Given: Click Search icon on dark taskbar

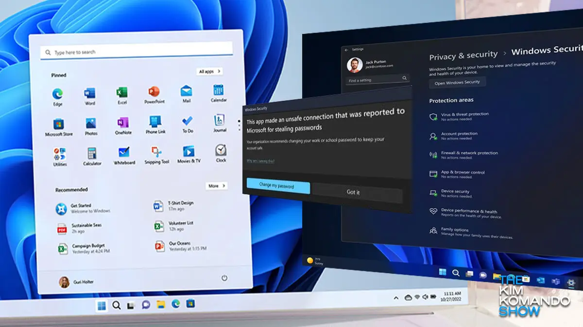Looking at the screenshot, I should pyautogui.click(x=456, y=273).
